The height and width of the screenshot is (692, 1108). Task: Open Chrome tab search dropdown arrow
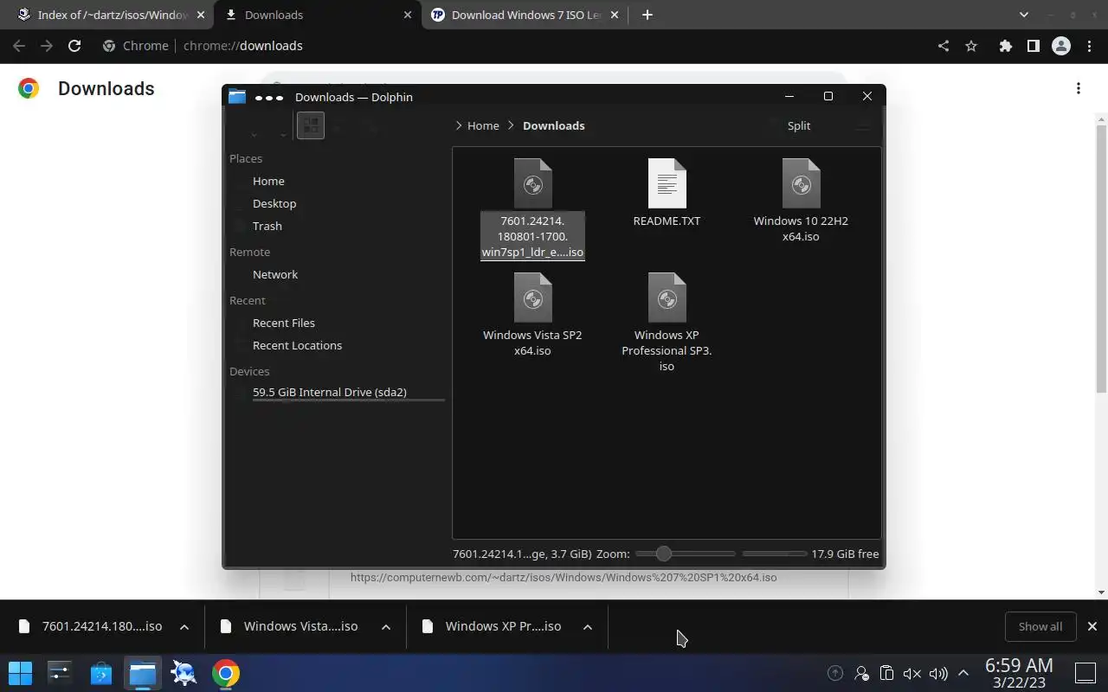[x=1024, y=15]
